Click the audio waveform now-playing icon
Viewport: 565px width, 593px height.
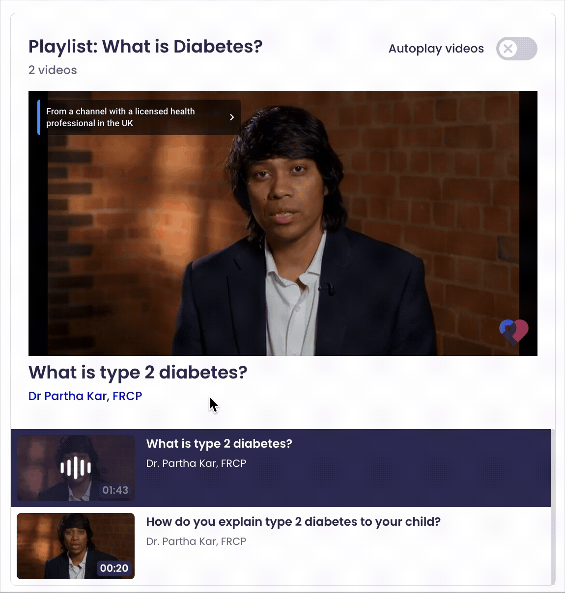(76, 467)
